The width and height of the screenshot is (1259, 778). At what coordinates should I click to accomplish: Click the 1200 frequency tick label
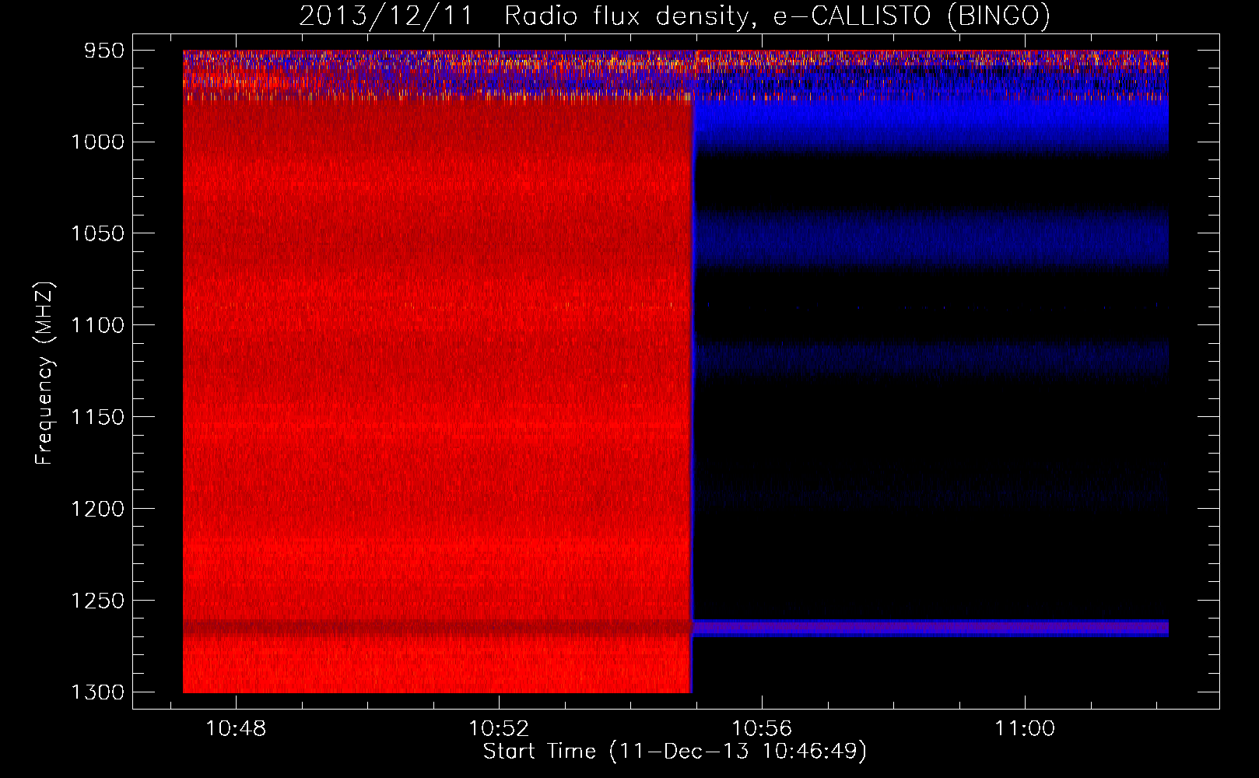[97, 509]
